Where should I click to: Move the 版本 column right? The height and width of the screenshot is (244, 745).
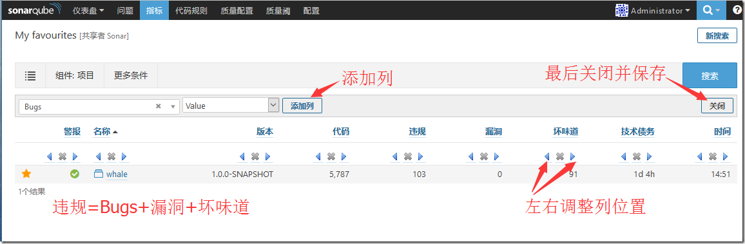coord(268,156)
